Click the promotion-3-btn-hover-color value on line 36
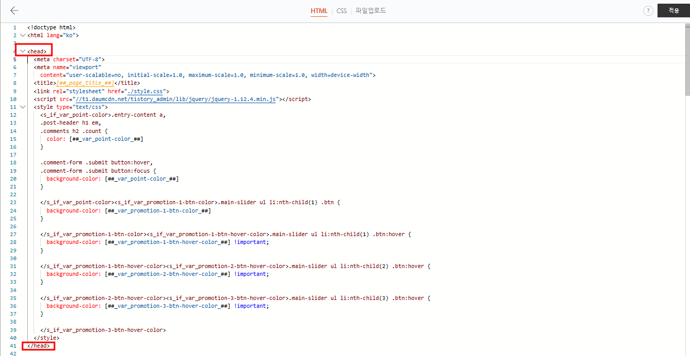690x356 pixels. click(168, 306)
